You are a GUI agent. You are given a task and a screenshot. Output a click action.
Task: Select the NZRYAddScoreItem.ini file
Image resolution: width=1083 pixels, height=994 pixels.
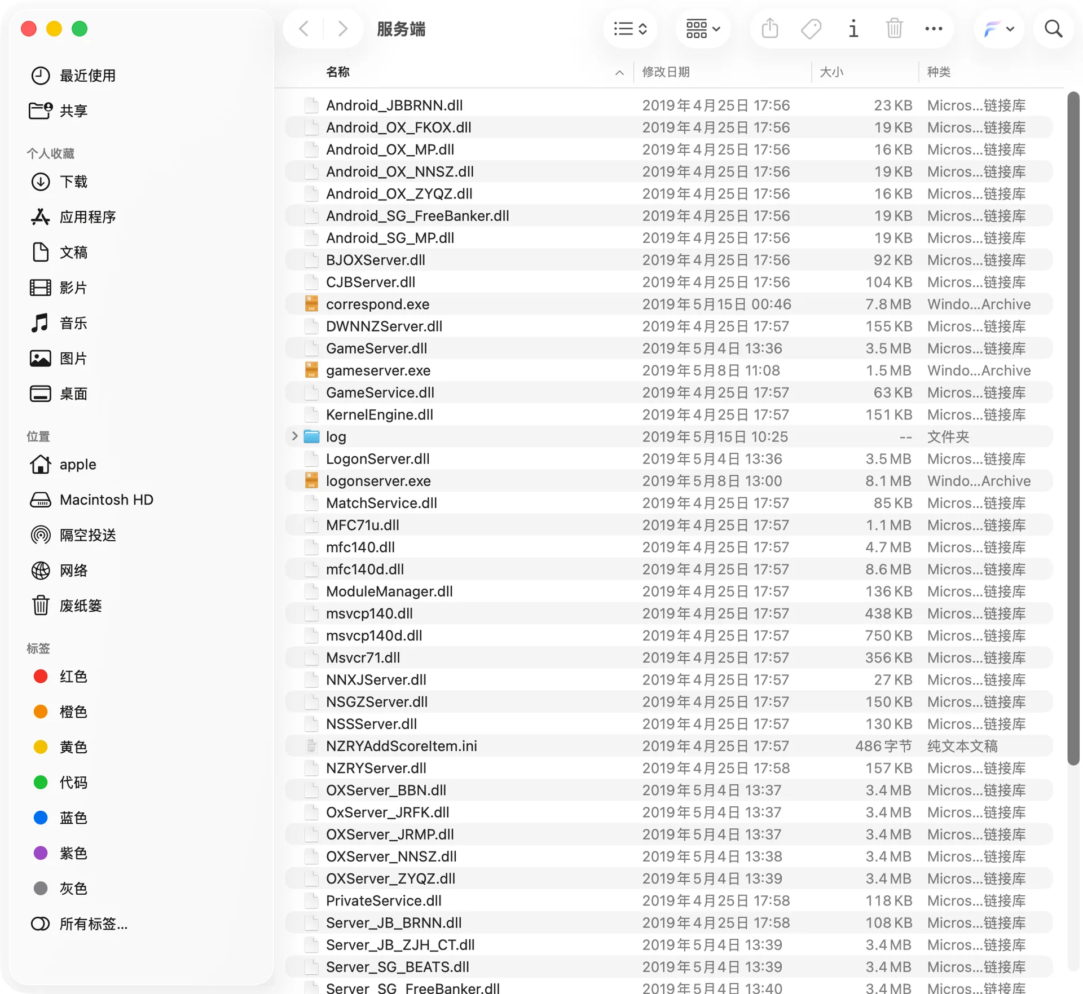click(669, 746)
